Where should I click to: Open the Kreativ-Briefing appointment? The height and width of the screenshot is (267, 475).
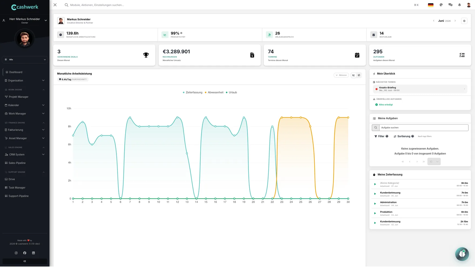pos(420,89)
